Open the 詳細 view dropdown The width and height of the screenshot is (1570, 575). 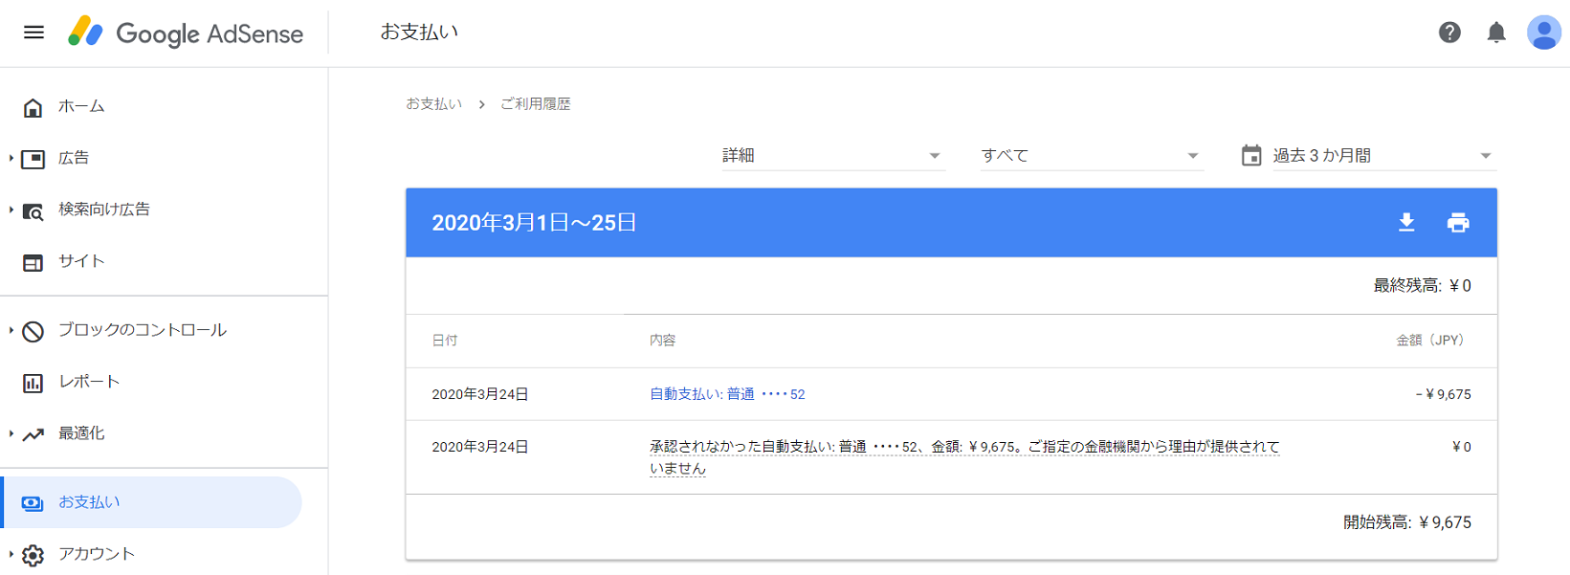(830, 155)
